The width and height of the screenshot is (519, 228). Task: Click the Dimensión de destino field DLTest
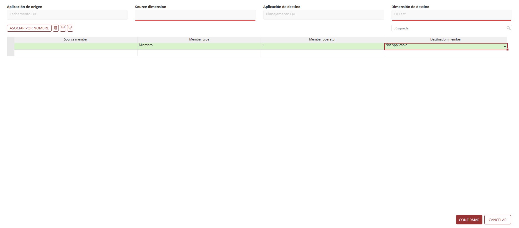click(452, 15)
